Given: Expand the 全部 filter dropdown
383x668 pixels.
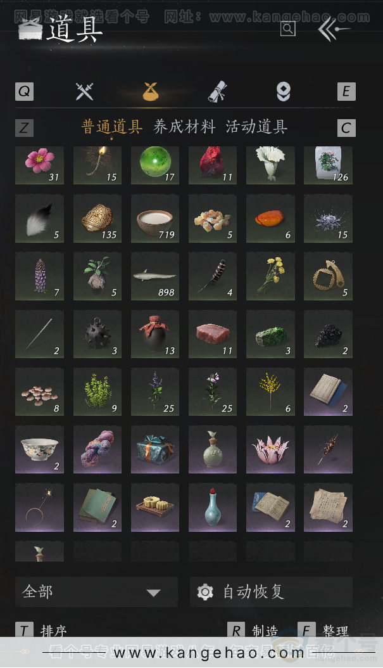Looking at the screenshot, I should click(x=97, y=592).
